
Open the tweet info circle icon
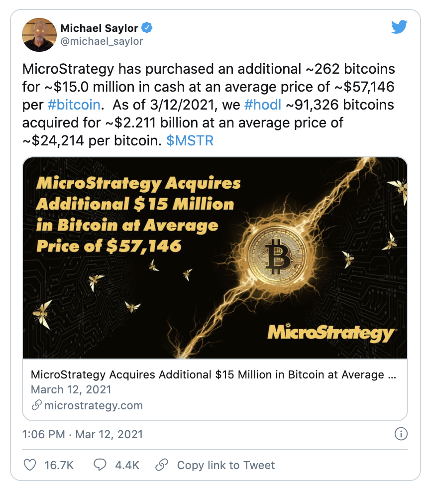coord(401,434)
